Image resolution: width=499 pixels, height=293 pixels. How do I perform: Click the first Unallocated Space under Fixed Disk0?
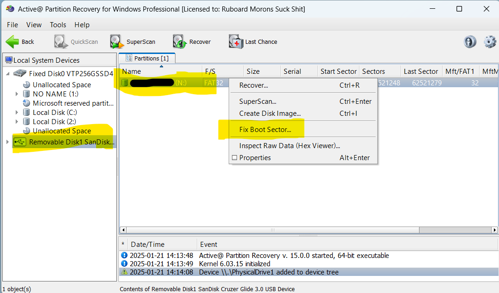[62, 85]
